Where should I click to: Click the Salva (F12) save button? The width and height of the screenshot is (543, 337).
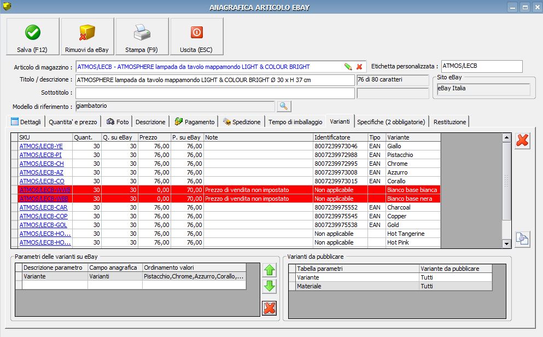[x=32, y=37]
